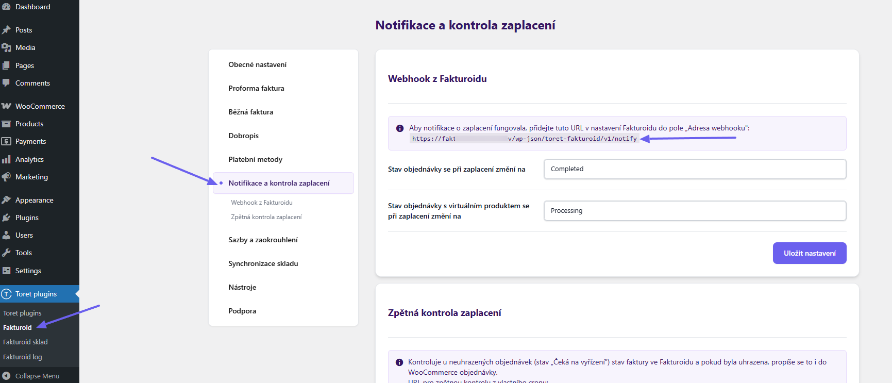Viewport: 892px width, 383px height.
Task: Switch to Nástroje section
Action: 243,287
